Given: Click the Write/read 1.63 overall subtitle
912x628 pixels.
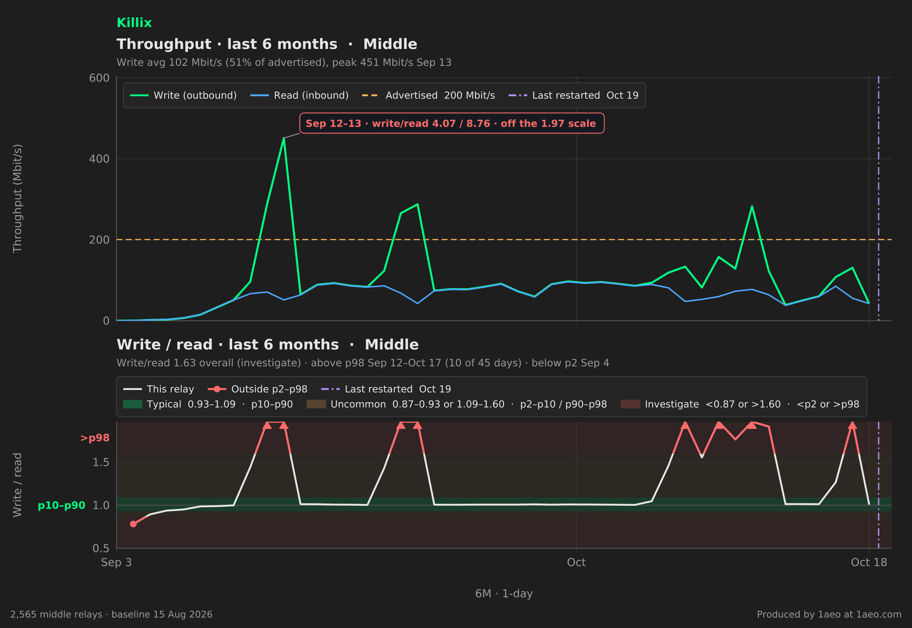Looking at the screenshot, I should coord(363,363).
